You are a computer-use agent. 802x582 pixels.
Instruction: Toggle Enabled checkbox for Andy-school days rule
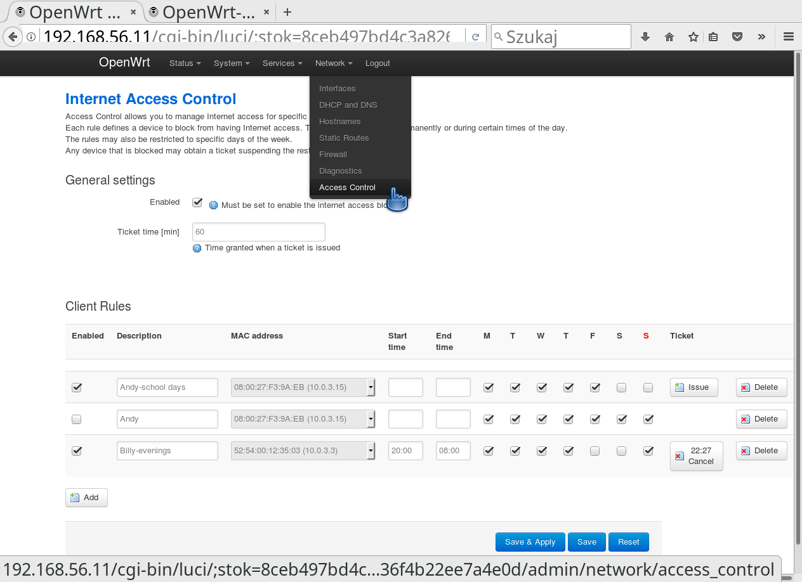point(77,387)
